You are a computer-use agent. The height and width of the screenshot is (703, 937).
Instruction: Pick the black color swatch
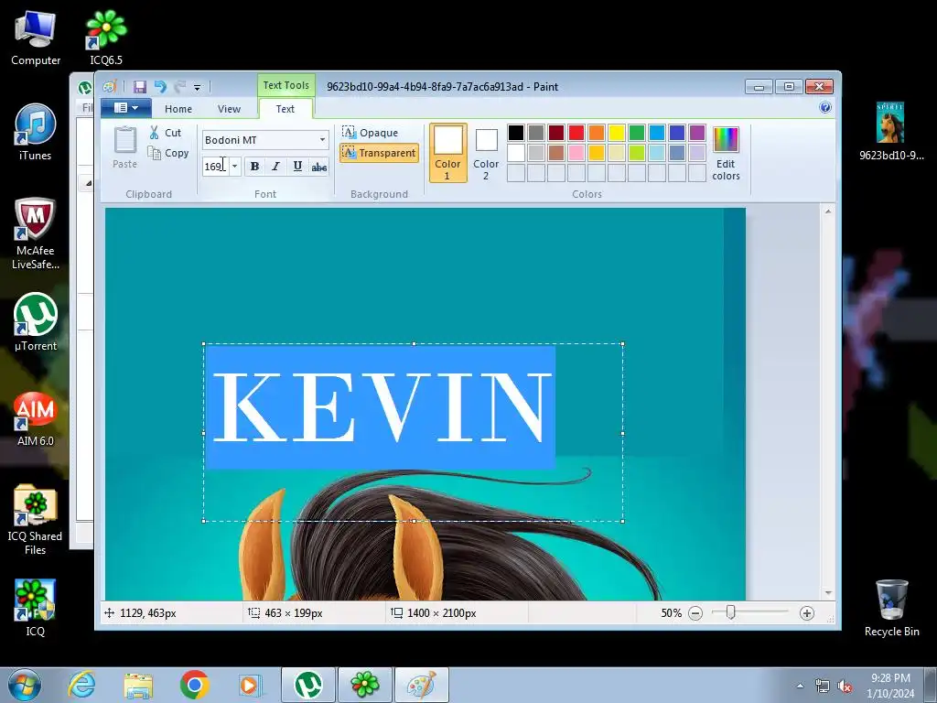[x=516, y=132]
